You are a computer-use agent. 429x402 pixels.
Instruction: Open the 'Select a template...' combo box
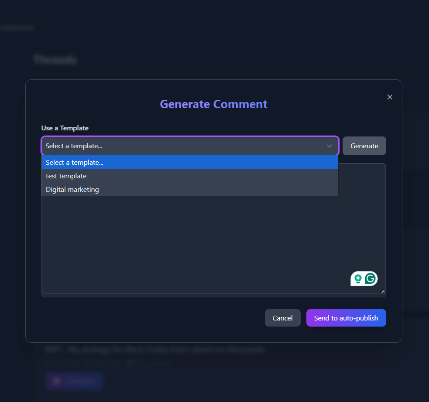click(x=183, y=146)
